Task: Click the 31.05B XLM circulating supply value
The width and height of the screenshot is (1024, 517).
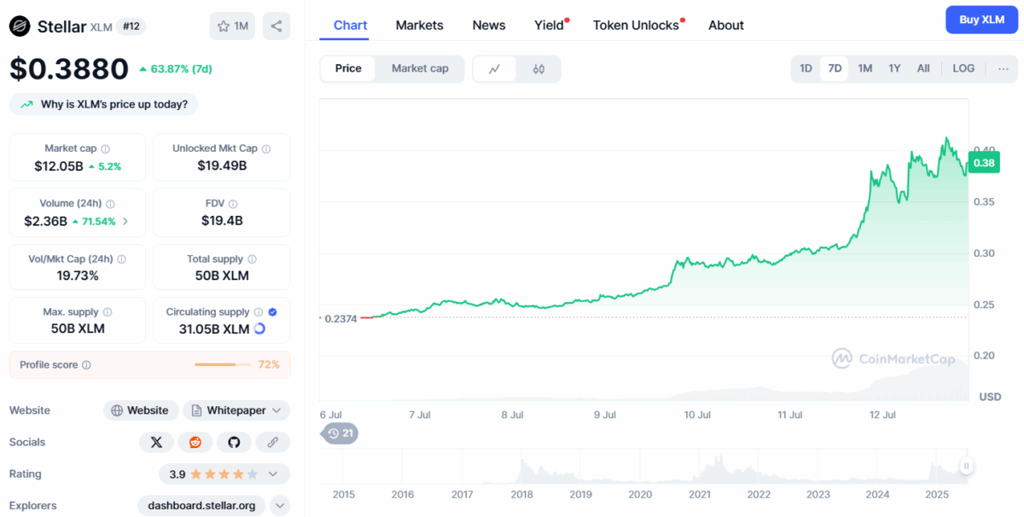Action: [214, 328]
